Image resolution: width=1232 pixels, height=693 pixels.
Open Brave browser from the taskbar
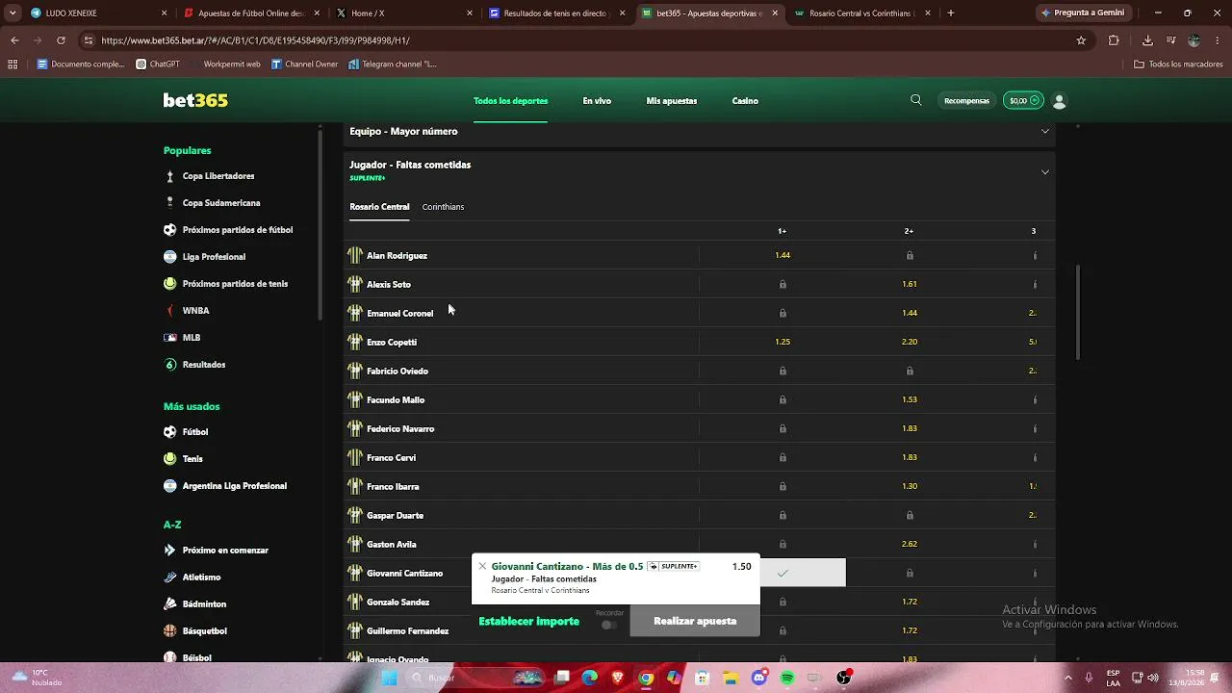coord(618,678)
